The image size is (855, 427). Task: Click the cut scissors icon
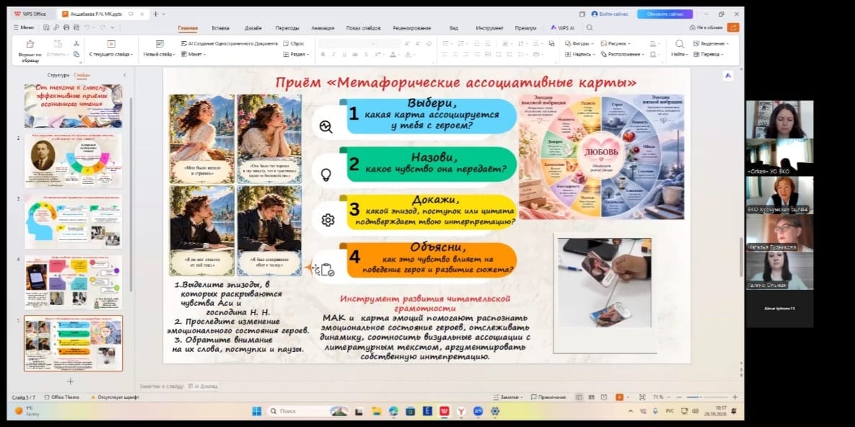pos(76,43)
